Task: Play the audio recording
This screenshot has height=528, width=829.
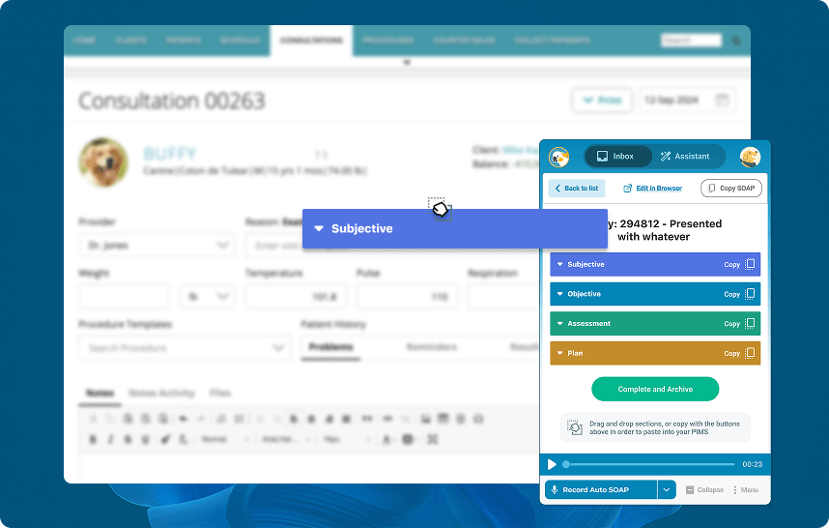Action: 552,465
